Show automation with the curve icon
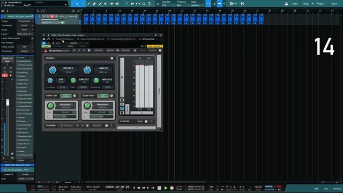This screenshot has width=343, height=193. pyautogui.click(x=43, y=11)
